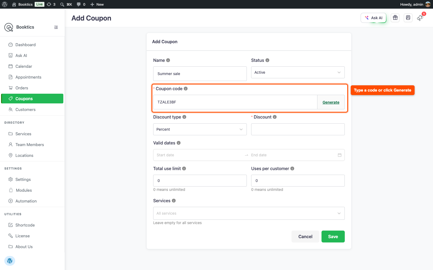This screenshot has width=433, height=270.
Task: Click the green Save button
Action: click(333, 237)
